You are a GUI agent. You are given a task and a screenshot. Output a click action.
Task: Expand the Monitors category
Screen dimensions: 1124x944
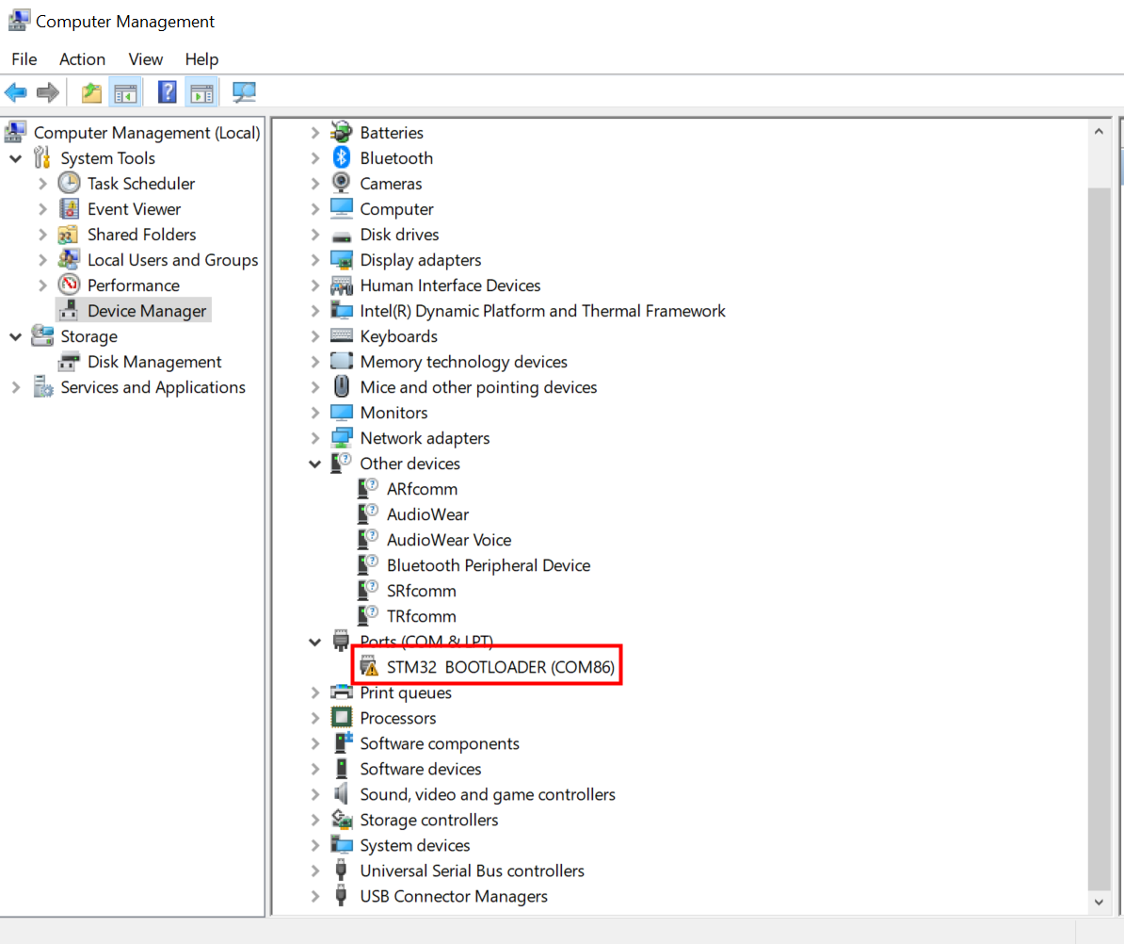[314, 413]
